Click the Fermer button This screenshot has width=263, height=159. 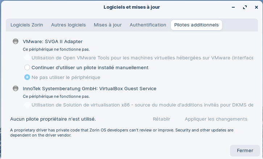[245, 150]
